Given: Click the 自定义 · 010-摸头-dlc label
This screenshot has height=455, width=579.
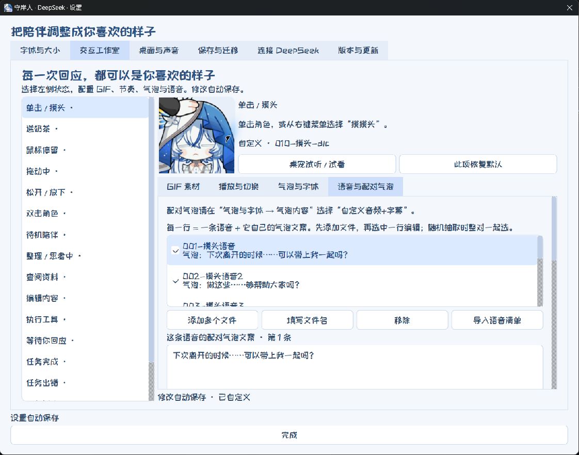Looking at the screenshot, I should tap(284, 143).
